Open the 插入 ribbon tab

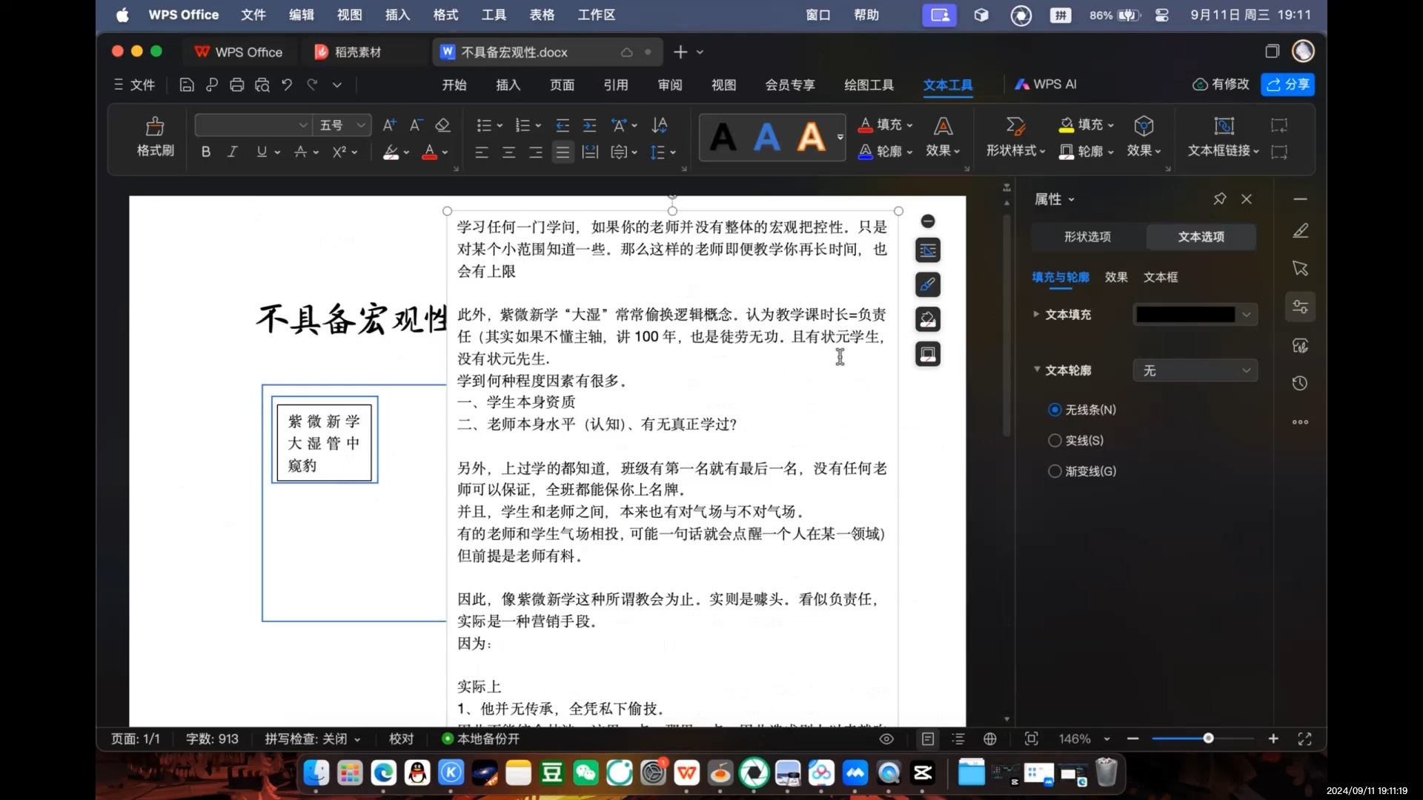(508, 84)
